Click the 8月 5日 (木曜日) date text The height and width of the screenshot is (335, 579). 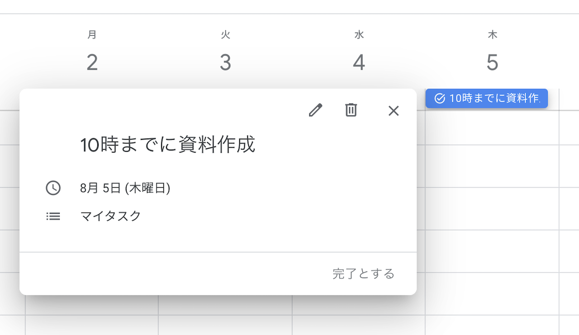[125, 188]
